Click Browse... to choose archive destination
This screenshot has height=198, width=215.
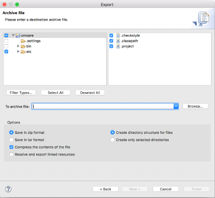click(195, 106)
